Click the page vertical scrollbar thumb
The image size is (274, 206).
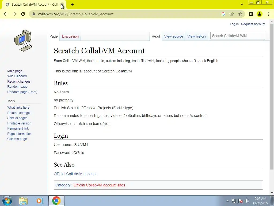[x=272, y=96]
